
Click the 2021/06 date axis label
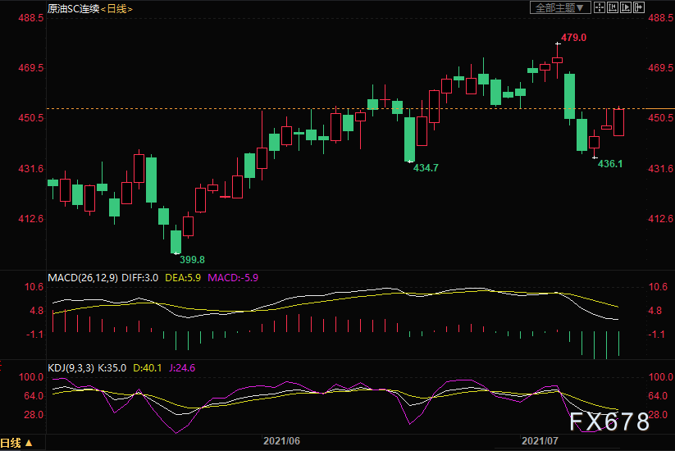(x=281, y=441)
